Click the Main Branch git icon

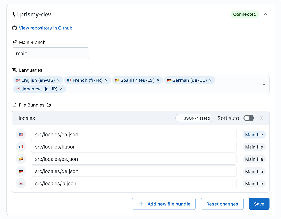point(15,42)
